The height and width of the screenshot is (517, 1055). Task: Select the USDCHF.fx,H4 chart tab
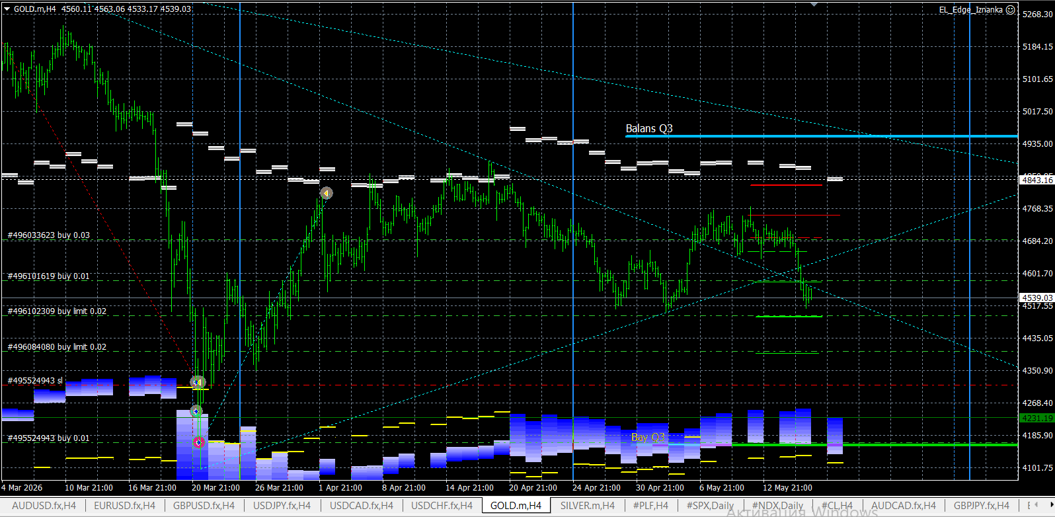click(442, 506)
